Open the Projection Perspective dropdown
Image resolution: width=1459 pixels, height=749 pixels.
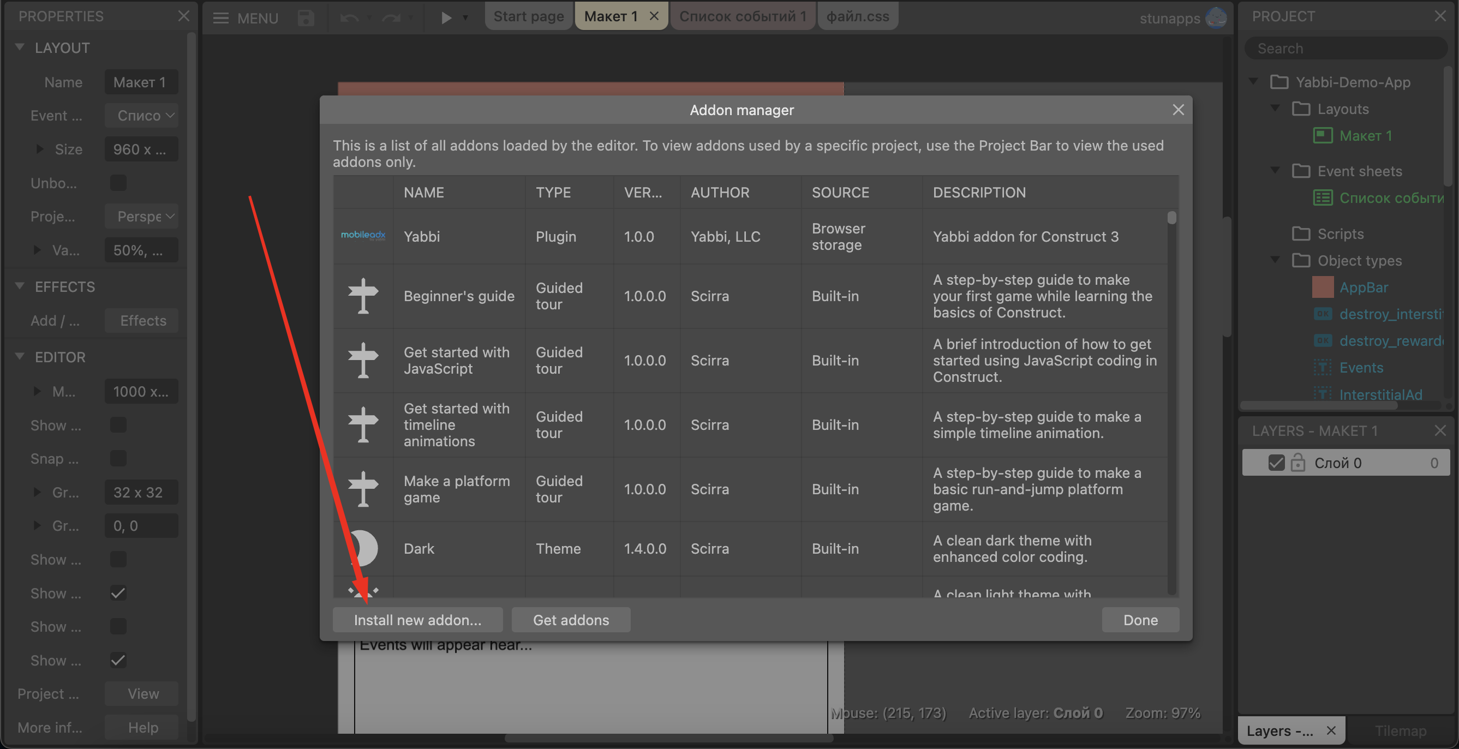pos(142,216)
